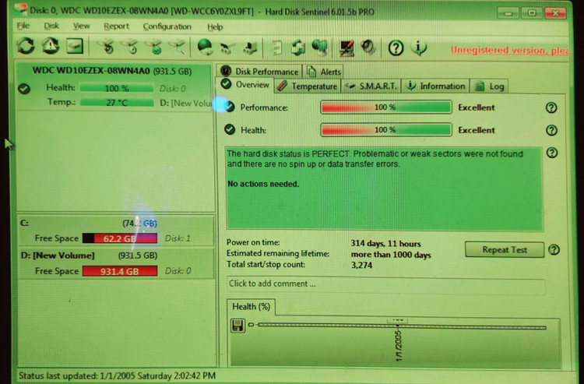Click the 'Disk: 0' label beside Health
This screenshot has height=384, width=584.
tap(172, 89)
